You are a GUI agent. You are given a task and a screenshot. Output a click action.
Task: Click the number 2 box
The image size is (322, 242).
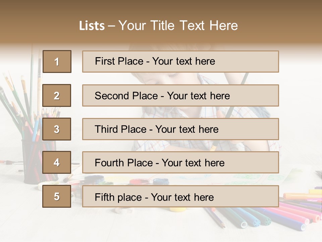pyautogui.click(x=57, y=95)
